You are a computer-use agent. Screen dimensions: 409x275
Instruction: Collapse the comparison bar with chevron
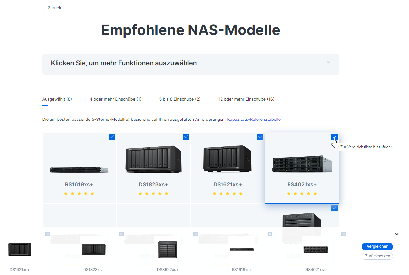pyautogui.click(x=396, y=234)
